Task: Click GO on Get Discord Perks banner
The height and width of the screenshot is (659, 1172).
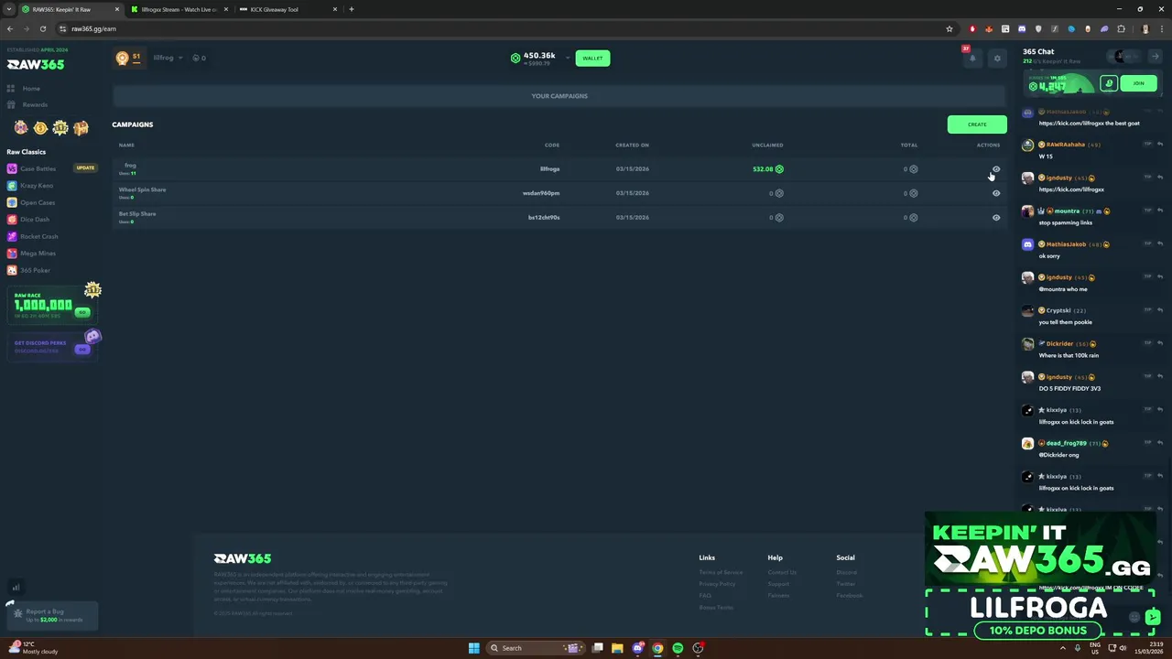Action: pos(82,349)
